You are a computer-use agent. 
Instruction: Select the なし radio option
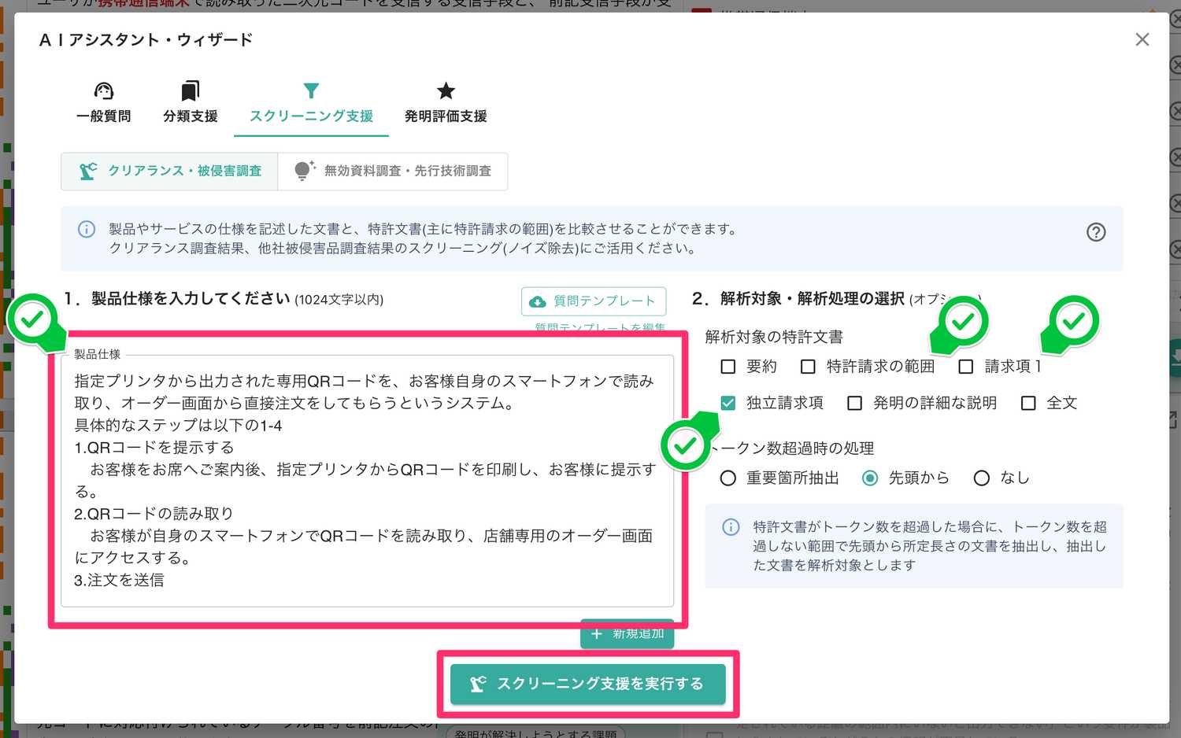(x=982, y=478)
